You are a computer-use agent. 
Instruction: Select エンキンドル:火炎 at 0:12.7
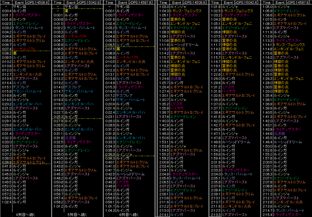pos(27,74)
